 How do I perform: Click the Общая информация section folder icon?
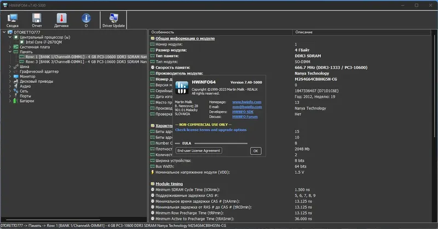pyautogui.click(x=153, y=38)
